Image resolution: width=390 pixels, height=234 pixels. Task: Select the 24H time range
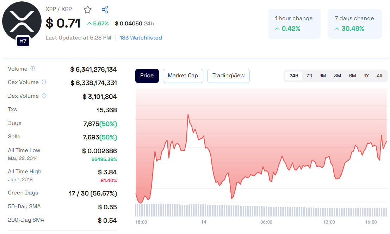pos(294,76)
